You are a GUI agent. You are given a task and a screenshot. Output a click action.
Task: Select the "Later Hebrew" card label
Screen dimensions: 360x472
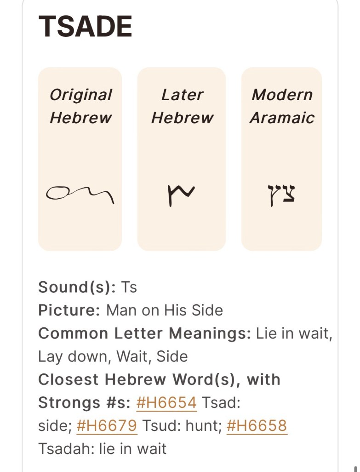(x=182, y=106)
